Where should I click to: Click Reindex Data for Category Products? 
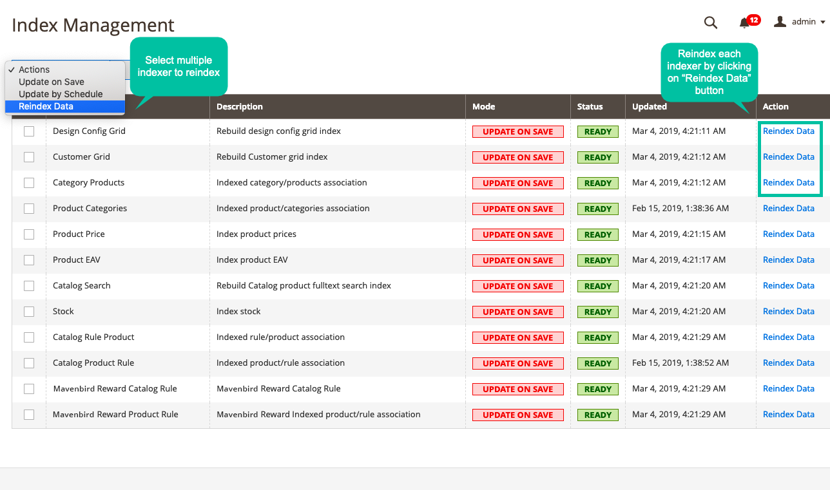[x=789, y=182]
